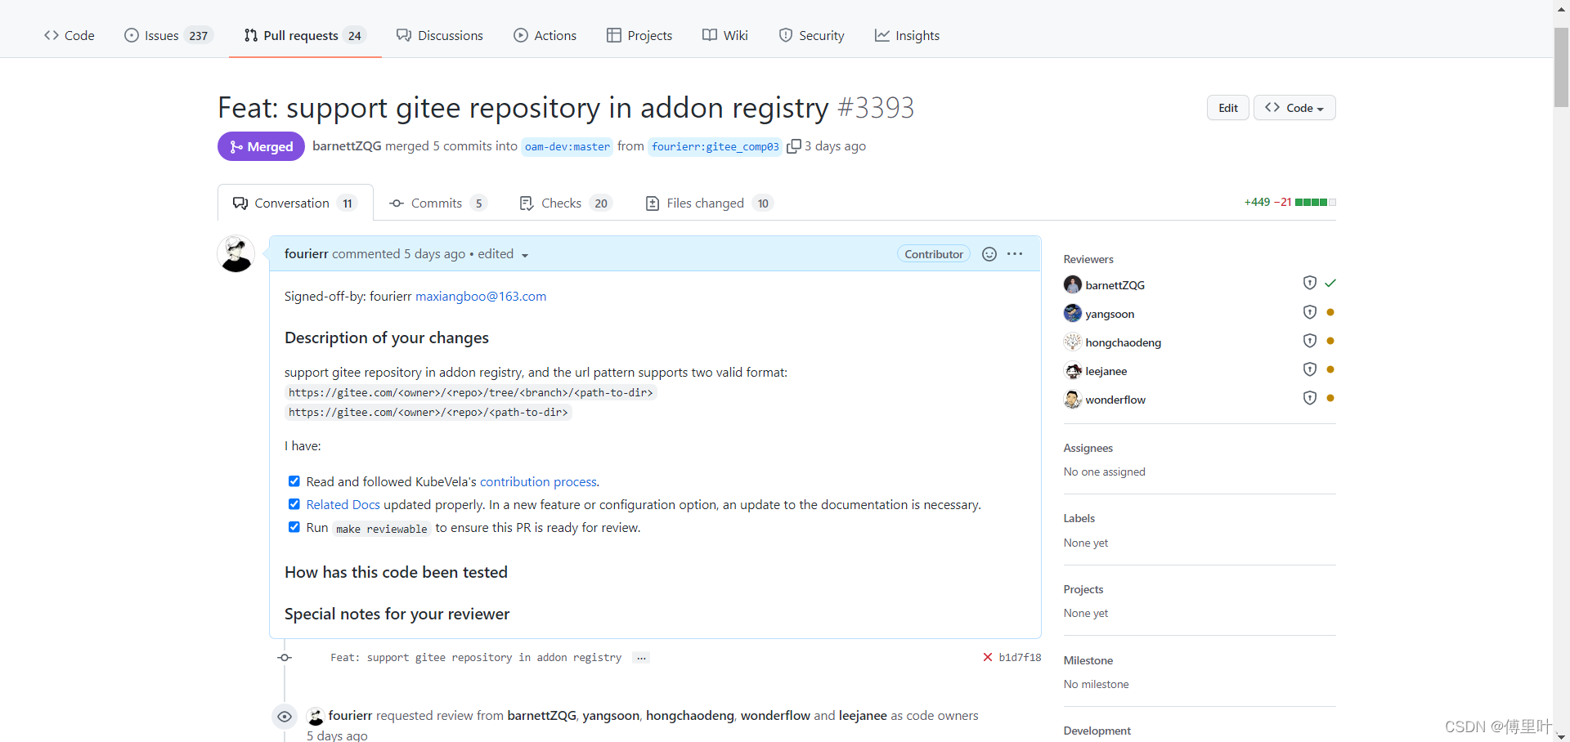
Task: Click the Pull requests tab
Action: pos(304,35)
